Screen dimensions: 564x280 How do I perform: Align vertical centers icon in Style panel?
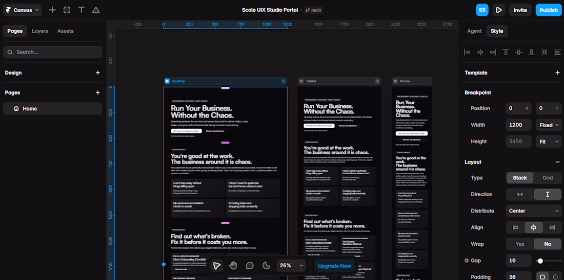pos(518,52)
